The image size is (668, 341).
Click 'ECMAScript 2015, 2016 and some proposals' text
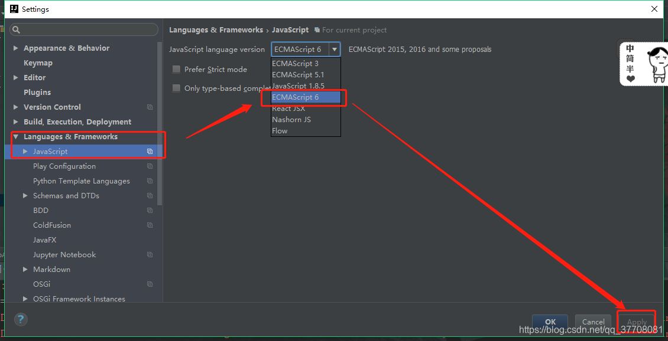pyautogui.click(x=420, y=50)
